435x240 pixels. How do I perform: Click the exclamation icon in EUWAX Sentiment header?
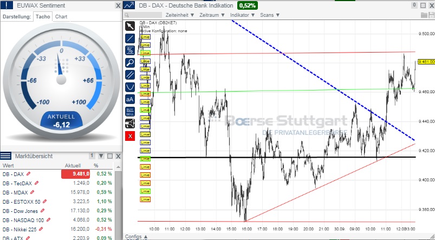(7, 5)
